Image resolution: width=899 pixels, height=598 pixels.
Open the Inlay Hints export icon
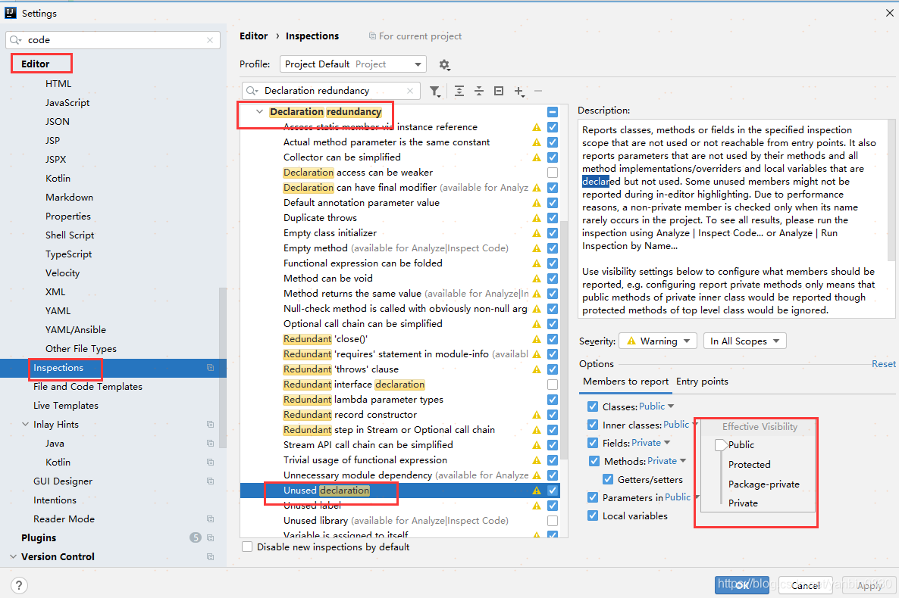point(209,424)
